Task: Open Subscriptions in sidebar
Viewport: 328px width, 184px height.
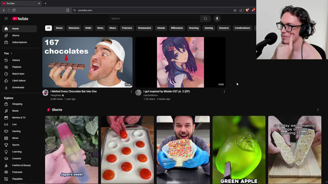Action: (19, 42)
